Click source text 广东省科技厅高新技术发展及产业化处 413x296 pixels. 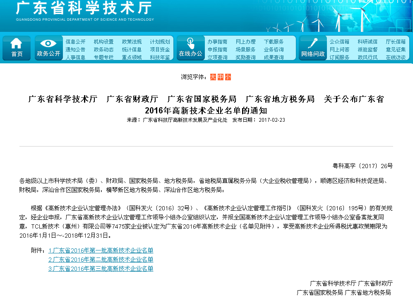185,120
